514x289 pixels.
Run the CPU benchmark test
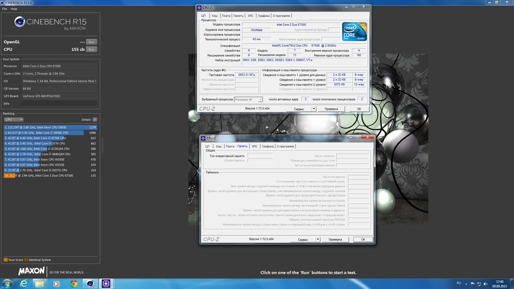[91, 50]
